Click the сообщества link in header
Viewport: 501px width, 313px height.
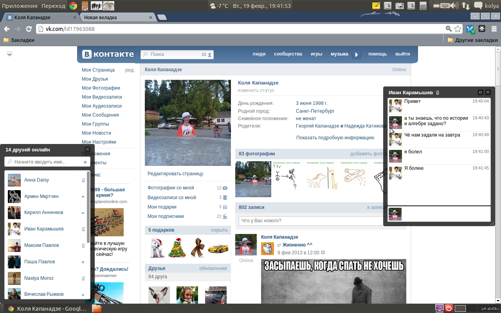point(288,54)
